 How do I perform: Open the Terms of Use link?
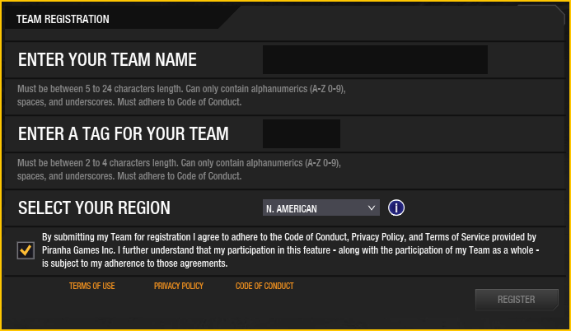tap(92, 287)
